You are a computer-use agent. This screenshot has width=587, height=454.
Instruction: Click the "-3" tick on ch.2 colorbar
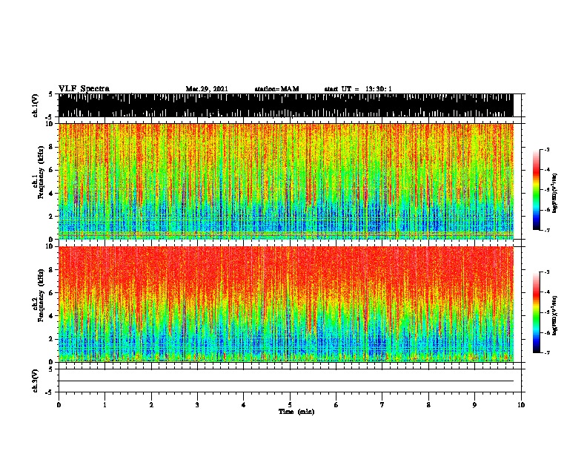[547, 272]
